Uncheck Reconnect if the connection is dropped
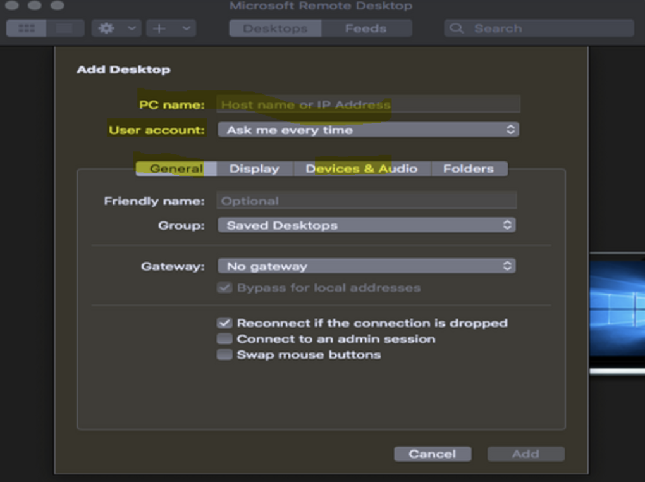 coord(224,323)
